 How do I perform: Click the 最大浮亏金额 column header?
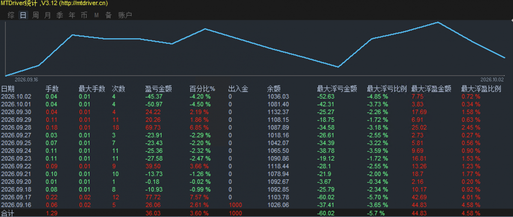337,89
